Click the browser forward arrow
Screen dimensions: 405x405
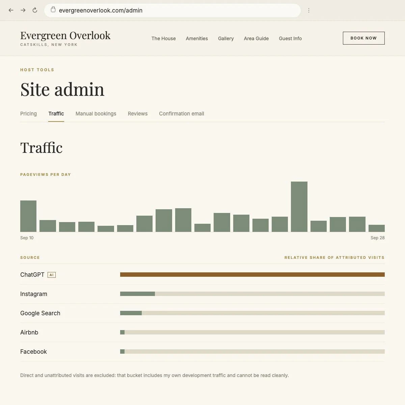(23, 10)
